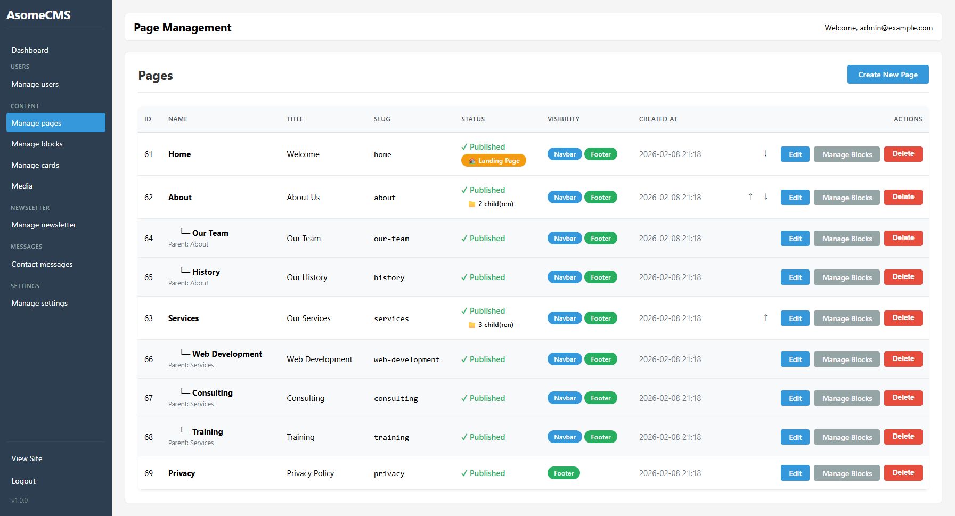
Task: Click the AsomeCMS logo
Action: coord(39,15)
